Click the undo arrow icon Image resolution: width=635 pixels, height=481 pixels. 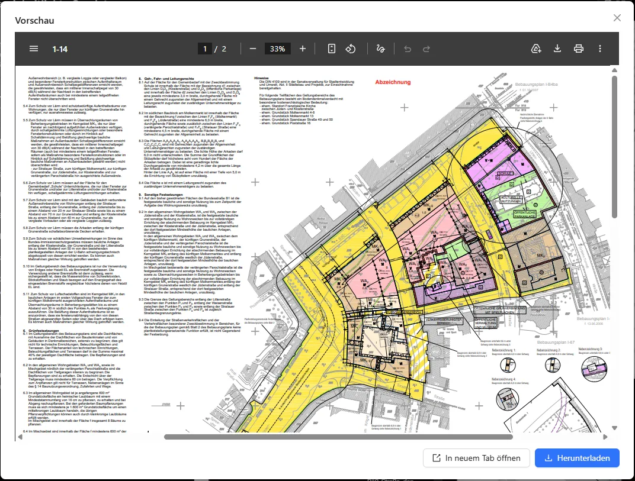click(x=408, y=49)
